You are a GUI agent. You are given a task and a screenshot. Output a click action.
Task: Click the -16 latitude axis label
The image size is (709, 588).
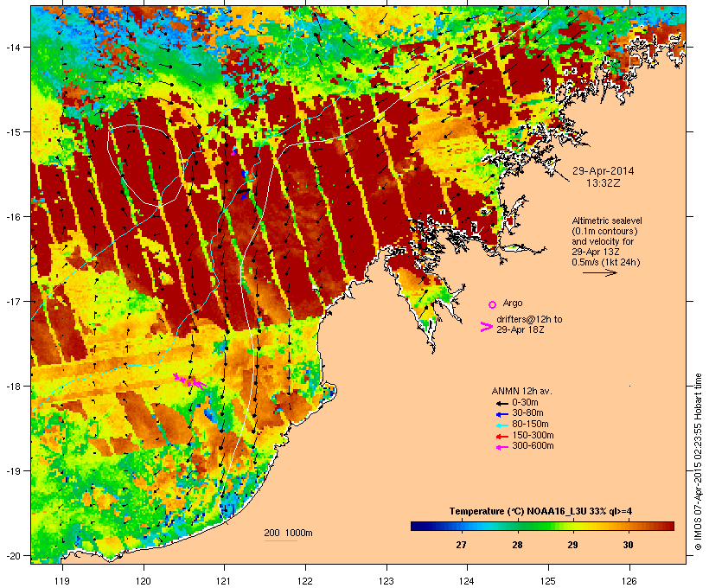click(x=12, y=217)
